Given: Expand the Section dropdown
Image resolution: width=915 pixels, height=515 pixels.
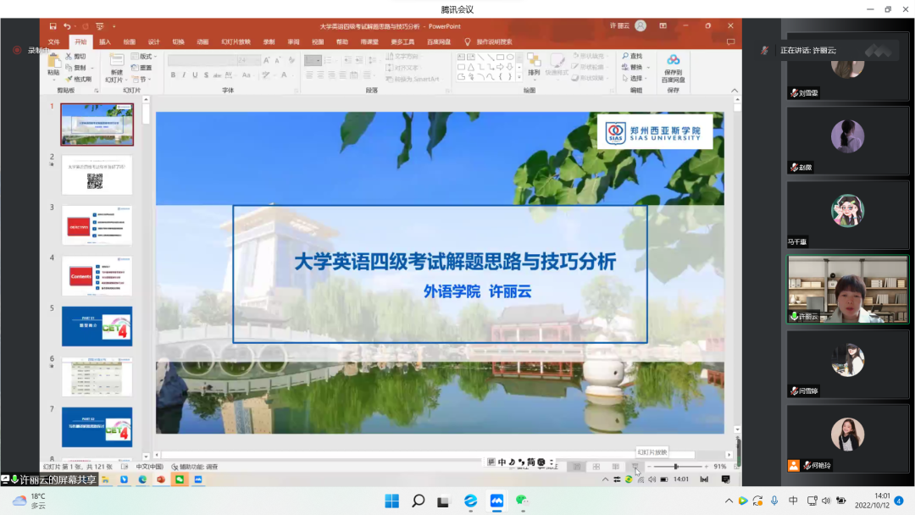Looking at the screenshot, I should click(x=143, y=80).
